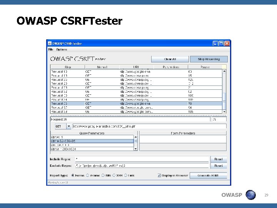Click the Exclude Regex input field
Viewport: 277px width, 208px height.
[142, 166]
